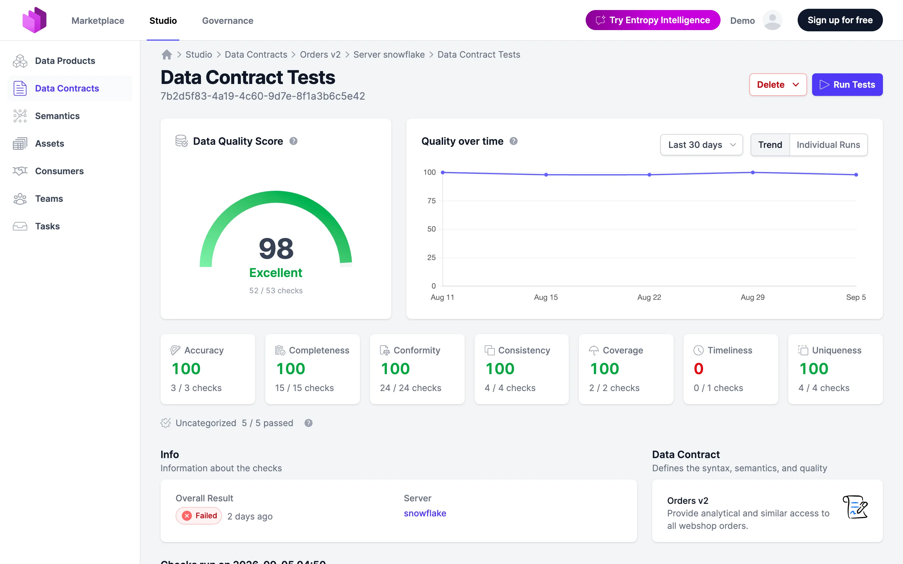The height and width of the screenshot is (564, 903).
Task: Click the Orders v2 contract scroll icon
Action: tap(855, 507)
